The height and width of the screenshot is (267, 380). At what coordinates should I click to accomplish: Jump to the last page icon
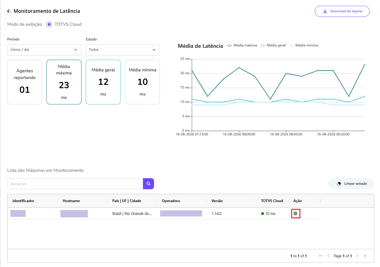click(365, 256)
